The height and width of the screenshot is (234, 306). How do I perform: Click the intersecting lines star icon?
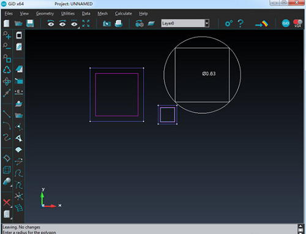pos(19,197)
